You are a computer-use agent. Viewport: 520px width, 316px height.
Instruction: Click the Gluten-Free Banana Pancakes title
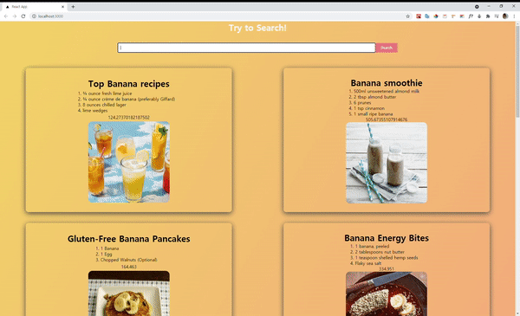coord(128,239)
